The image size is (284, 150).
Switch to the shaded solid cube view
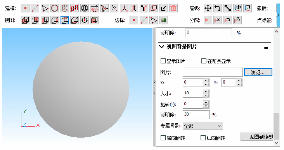(x=94, y=20)
